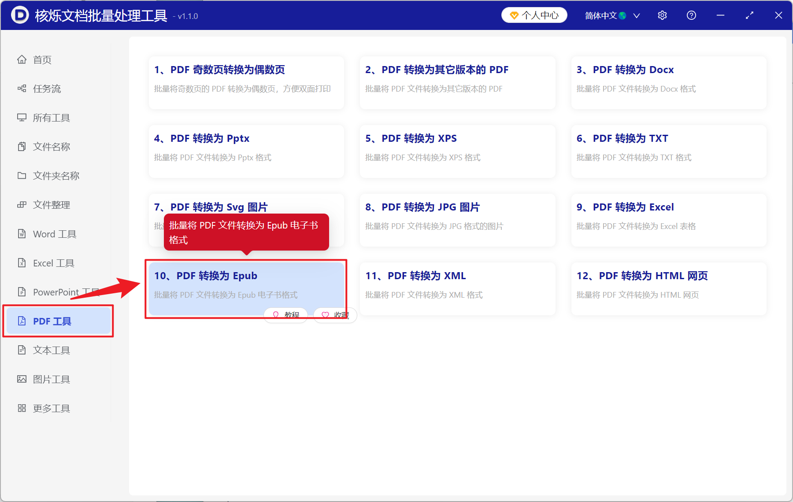This screenshot has width=793, height=502.
Task: Open the 文件名称 sidebar item
Action: pyautogui.click(x=58, y=147)
